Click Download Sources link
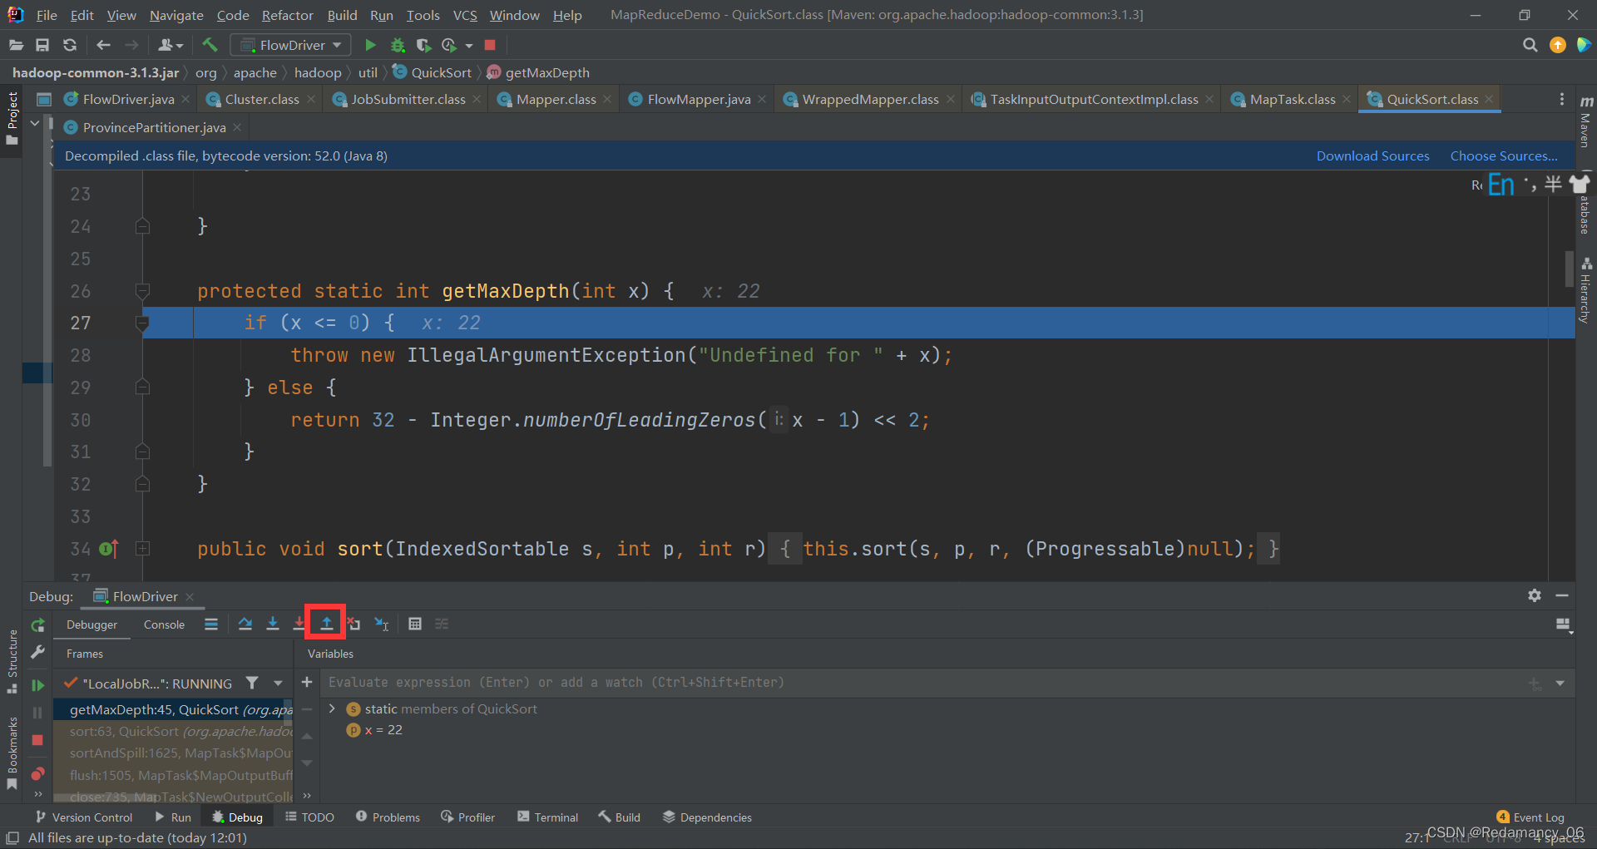This screenshot has width=1597, height=849. [x=1372, y=155]
